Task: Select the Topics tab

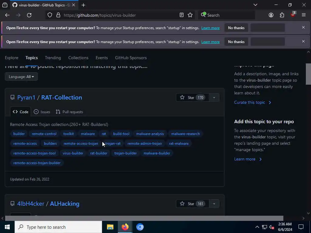Action: pos(32,58)
